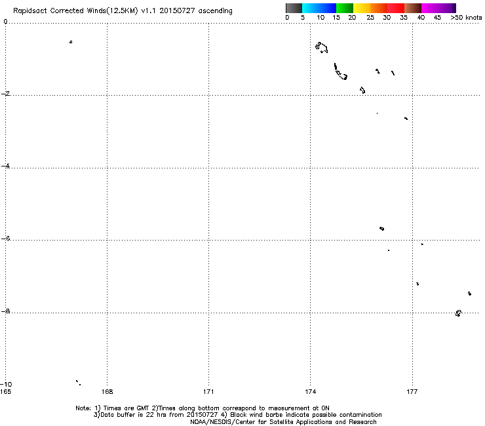Click the '25' label under the color scale
This screenshot has height=426, width=485.
point(370,18)
